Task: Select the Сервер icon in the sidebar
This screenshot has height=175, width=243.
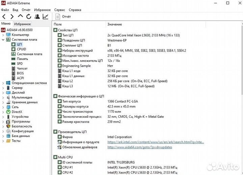Action: pyautogui.click(x=8, y=87)
